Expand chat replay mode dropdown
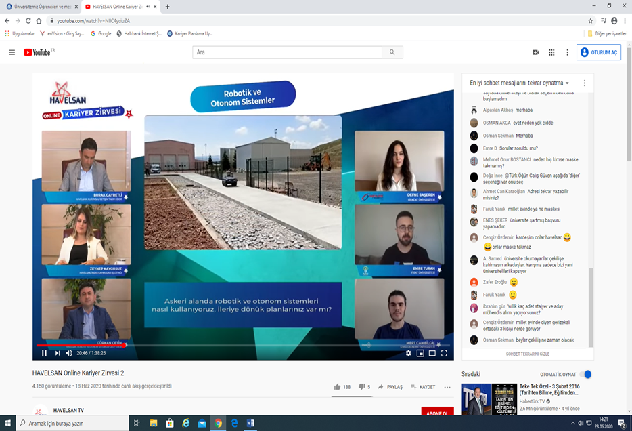 [519, 83]
